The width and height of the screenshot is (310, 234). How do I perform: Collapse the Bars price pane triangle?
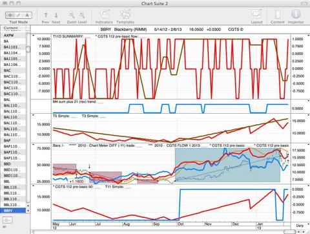(x=33, y=145)
